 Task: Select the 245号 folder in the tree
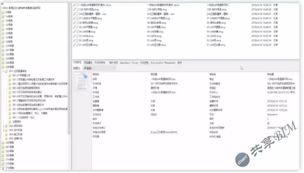point(10,63)
